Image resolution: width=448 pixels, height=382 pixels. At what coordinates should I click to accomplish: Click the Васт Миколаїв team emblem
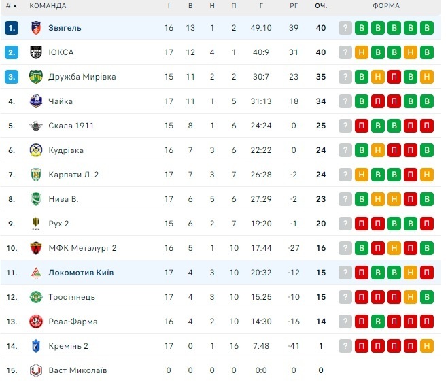pos(37,370)
